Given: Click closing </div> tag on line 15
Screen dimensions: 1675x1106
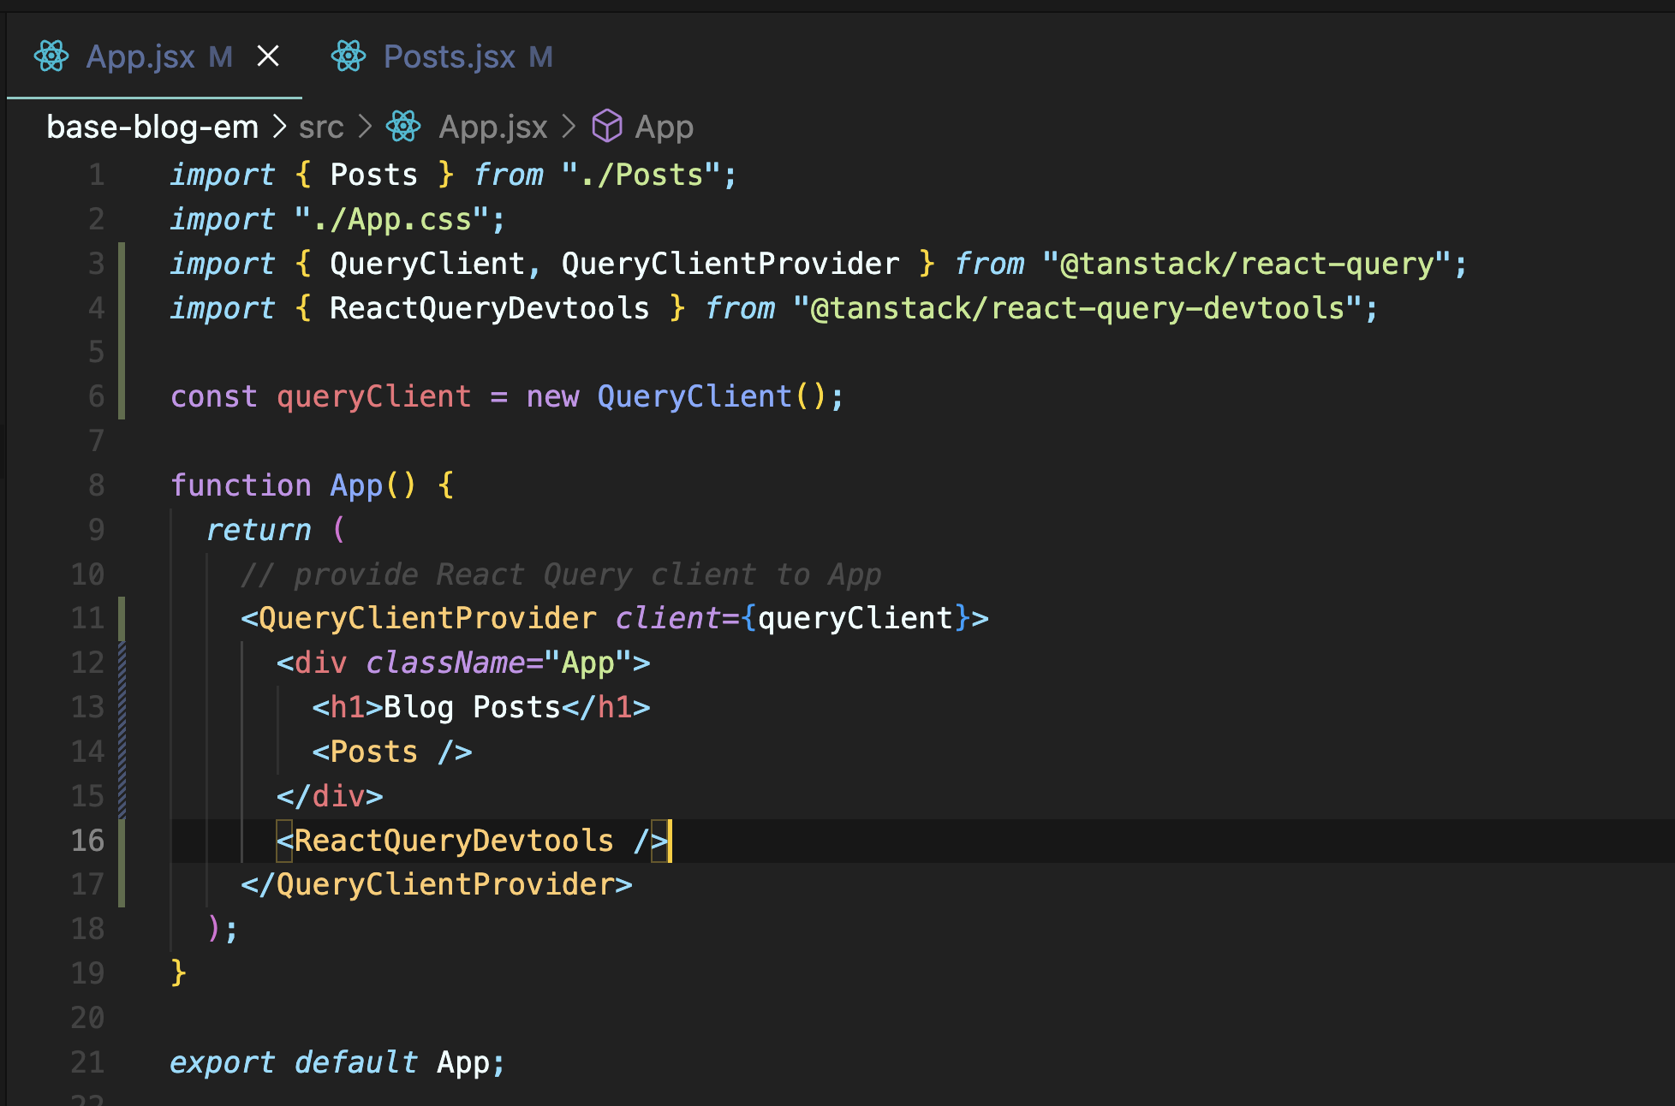Looking at the screenshot, I should click(330, 796).
